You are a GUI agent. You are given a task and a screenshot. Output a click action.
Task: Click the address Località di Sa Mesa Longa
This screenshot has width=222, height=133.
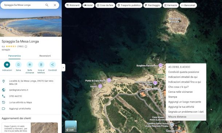coord(31,83)
